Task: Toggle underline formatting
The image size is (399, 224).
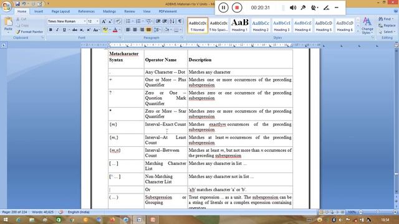Action: pos(64,30)
